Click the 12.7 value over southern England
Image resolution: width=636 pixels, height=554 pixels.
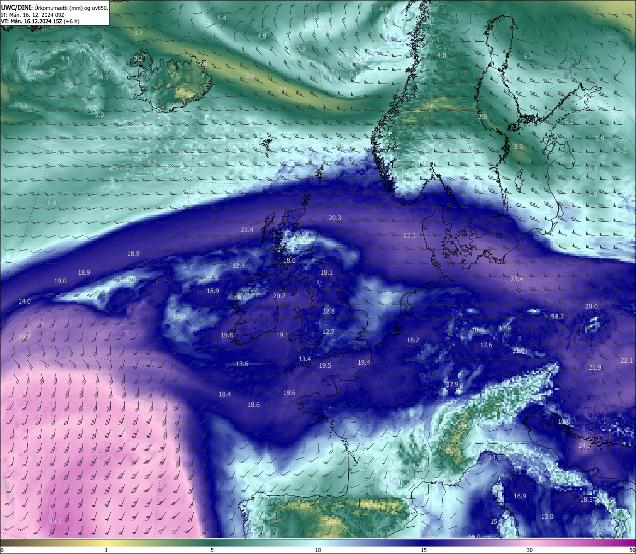click(x=328, y=331)
